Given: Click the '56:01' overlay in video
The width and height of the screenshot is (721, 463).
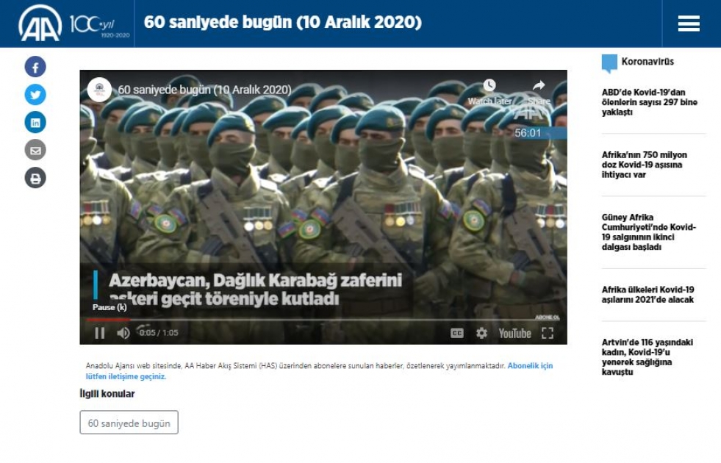Looking at the screenshot, I should 528,133.
